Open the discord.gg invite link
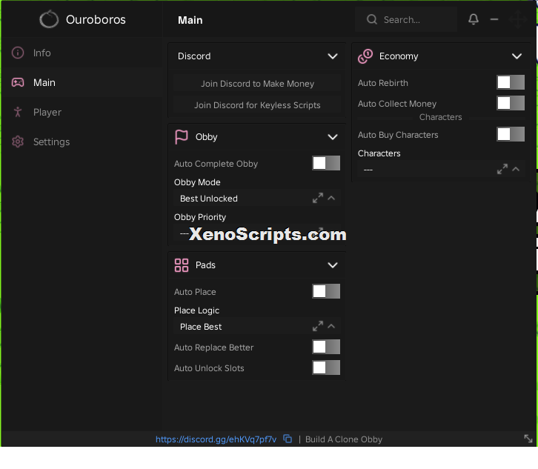Image resolution: width=538 pixels, height=469 pixels. (216, 439)
